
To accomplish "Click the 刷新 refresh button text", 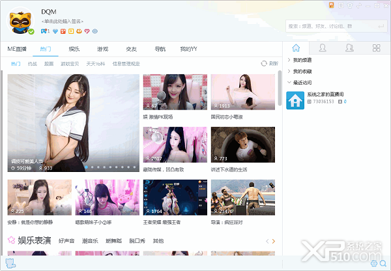I will (x=274, y=64).
